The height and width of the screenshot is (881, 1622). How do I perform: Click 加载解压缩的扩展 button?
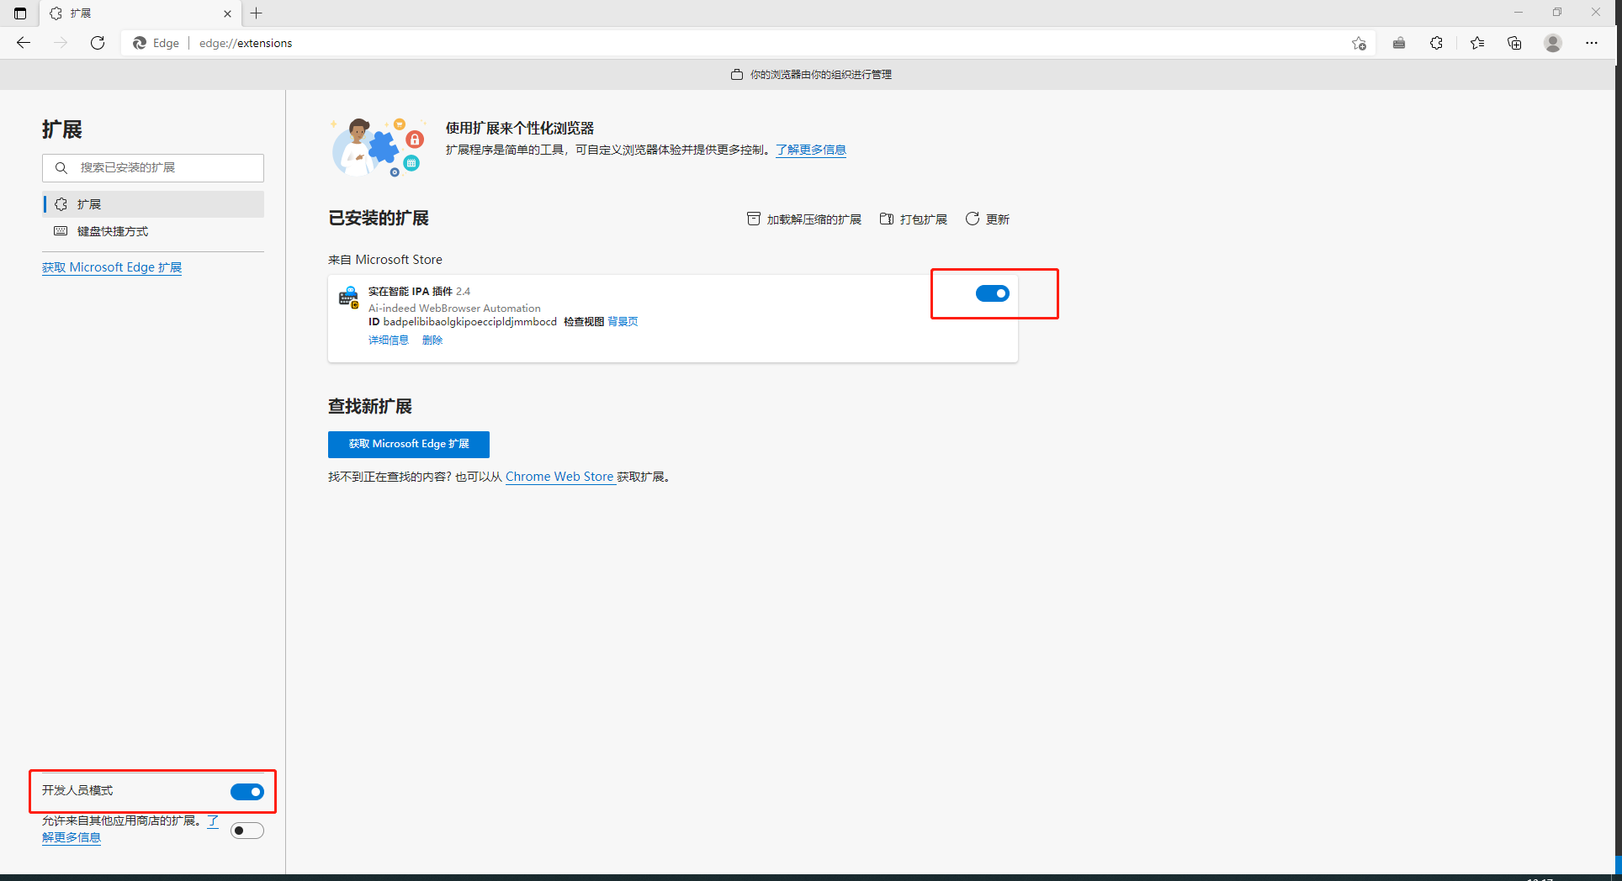click(804, 219)
